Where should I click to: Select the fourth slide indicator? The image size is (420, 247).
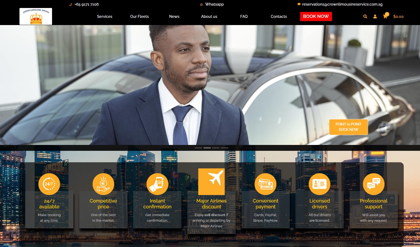[224, 148]
